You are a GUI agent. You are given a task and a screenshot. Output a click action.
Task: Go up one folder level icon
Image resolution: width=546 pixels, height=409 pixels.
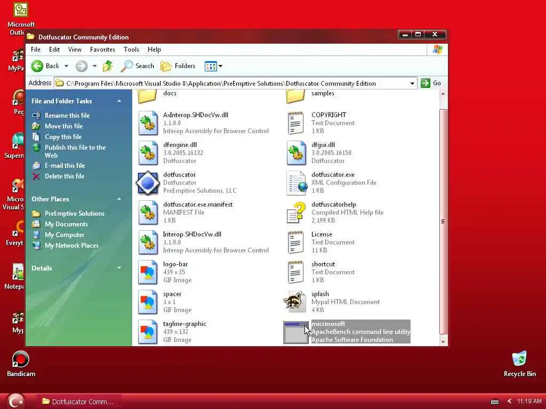coord(108,66)
